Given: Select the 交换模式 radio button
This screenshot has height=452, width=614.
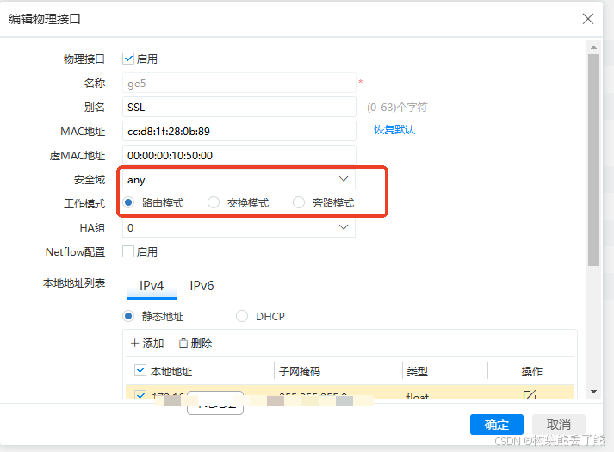Looking at the screenshot, I should point(214,202).
